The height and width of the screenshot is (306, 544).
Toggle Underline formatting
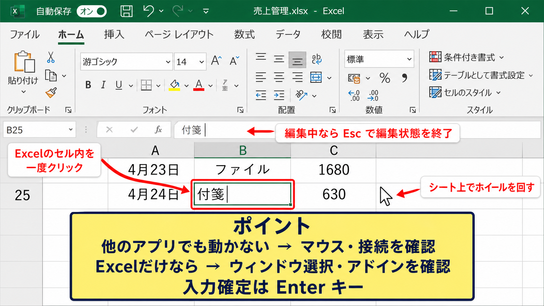click(119, 85)
